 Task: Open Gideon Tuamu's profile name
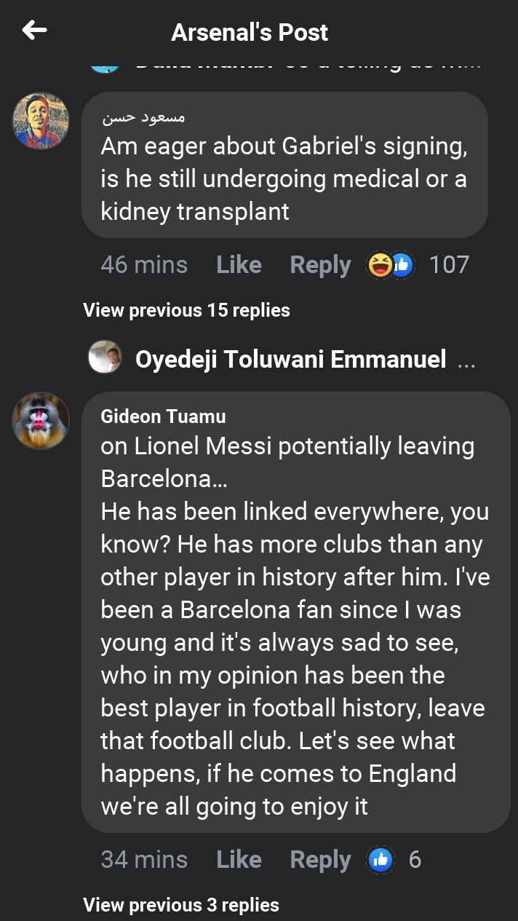point(163,416)
